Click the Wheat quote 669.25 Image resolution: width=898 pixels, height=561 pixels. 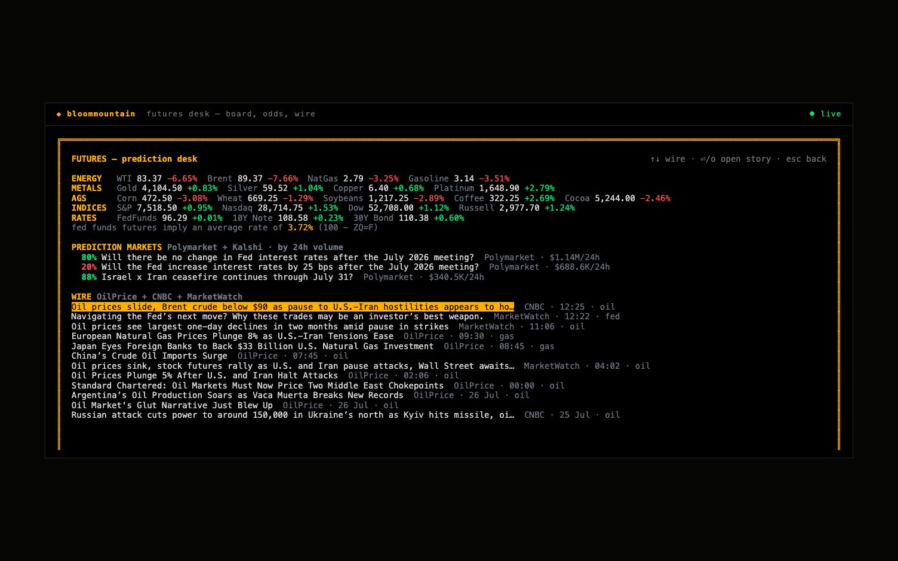[x=263, y=198]
